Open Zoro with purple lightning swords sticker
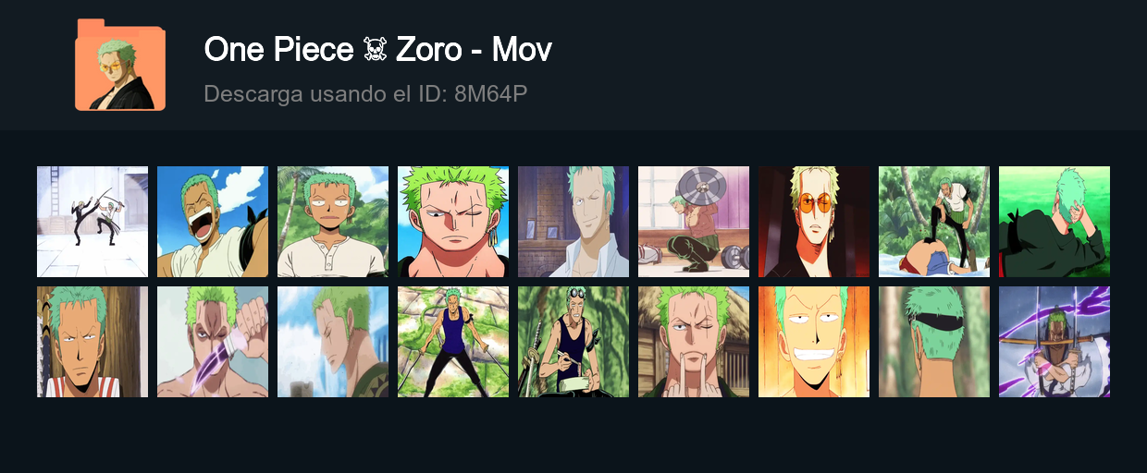 click(x=1054, y=342)
